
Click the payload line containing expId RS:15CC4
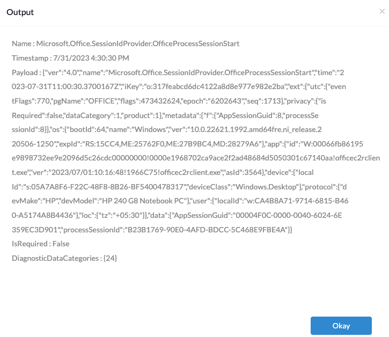click(188, 144)
